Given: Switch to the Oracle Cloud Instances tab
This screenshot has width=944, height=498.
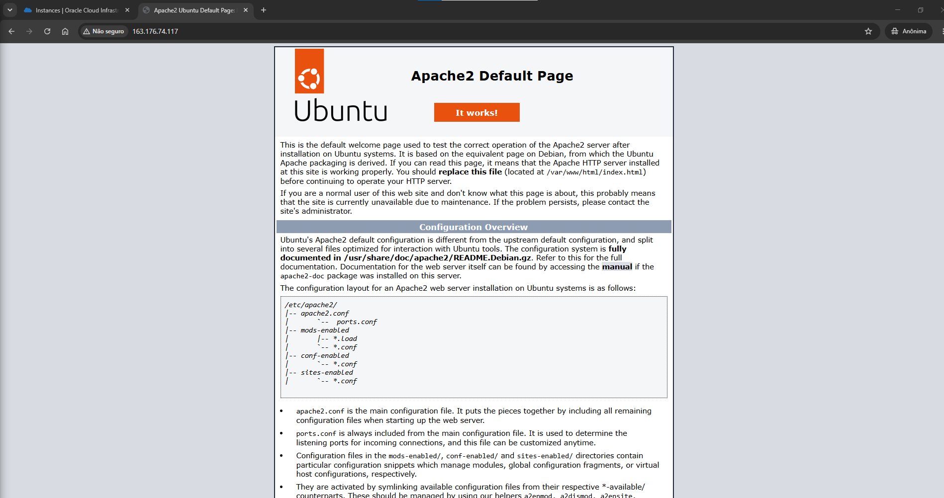Looking at the screenshot, I should tap(77, 10).
